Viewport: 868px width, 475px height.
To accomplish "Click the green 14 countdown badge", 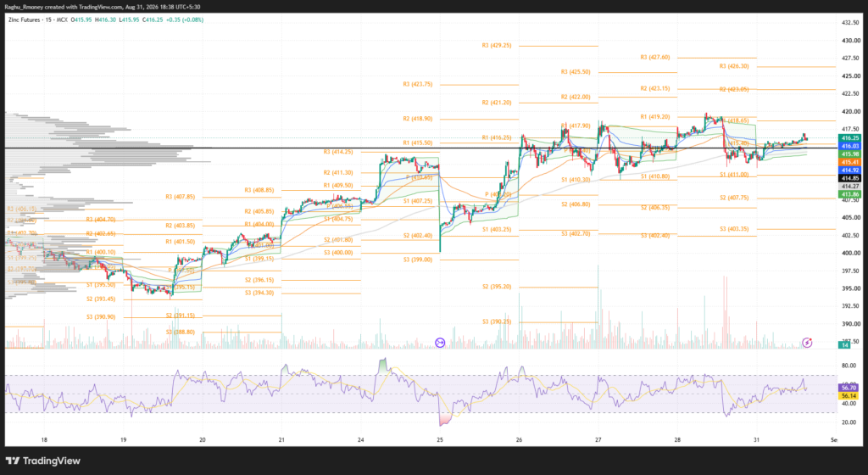I will point(844,345).
